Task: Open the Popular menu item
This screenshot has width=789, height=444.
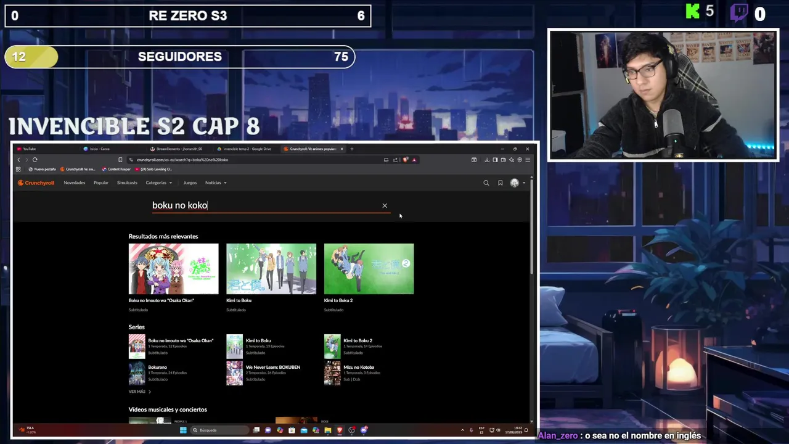Action: [101, 183]
